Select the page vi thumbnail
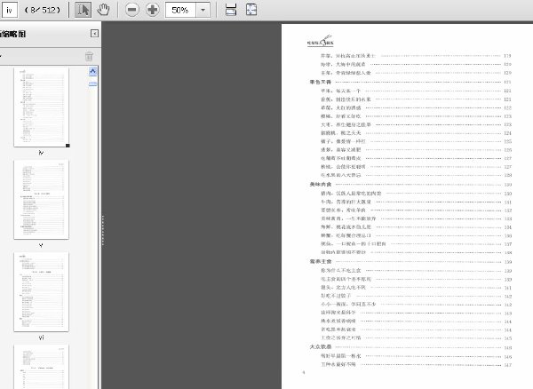Viewport: 533px width, 389px height. (x=41, y=291)
